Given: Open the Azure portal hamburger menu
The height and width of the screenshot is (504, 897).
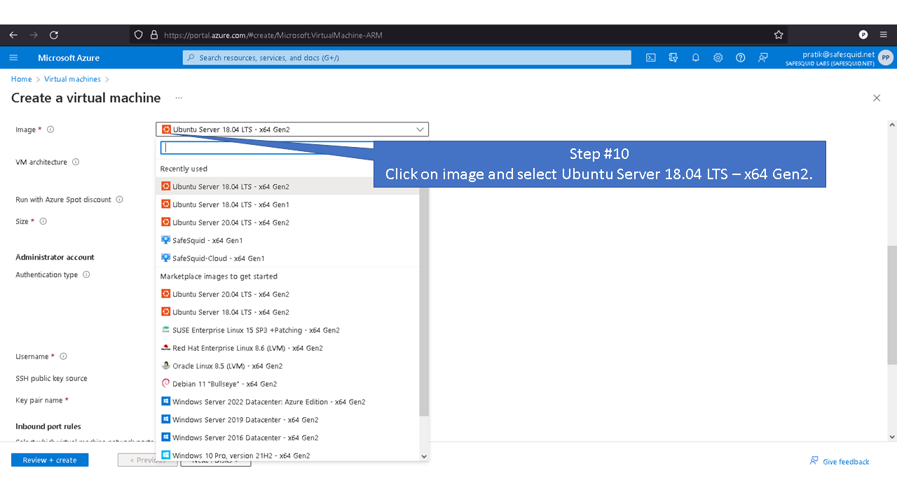Looking at the screenshot, I should coord(13,57).
